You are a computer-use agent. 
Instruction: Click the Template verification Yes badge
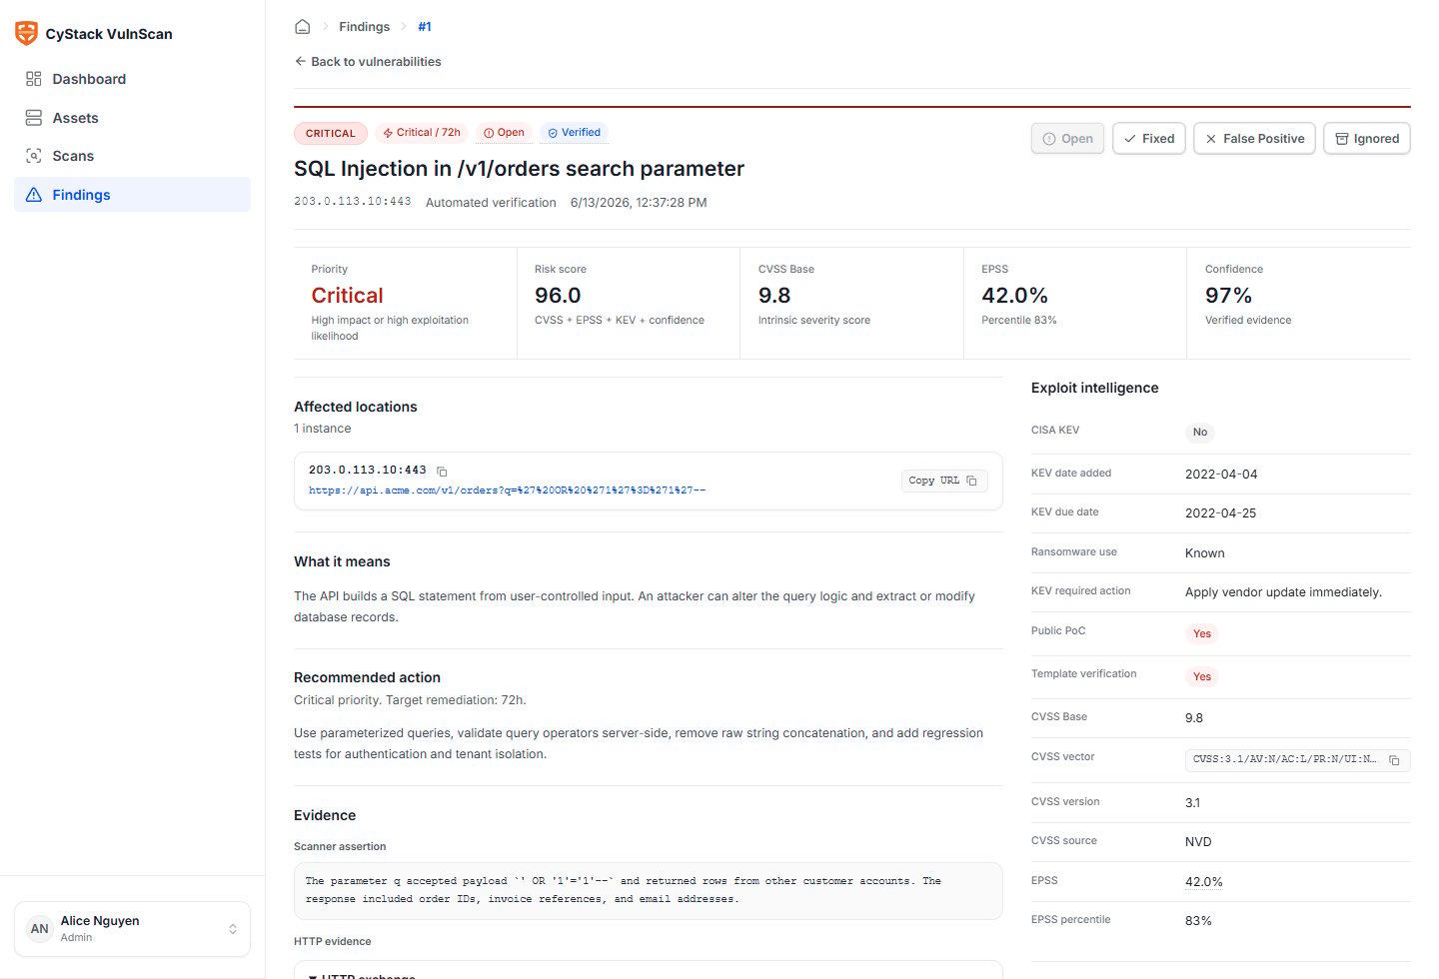(1202, 676)
